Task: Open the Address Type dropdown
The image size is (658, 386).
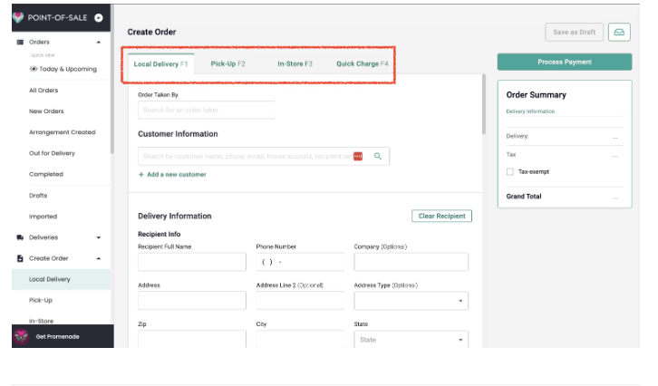Action: coord(411,300)
